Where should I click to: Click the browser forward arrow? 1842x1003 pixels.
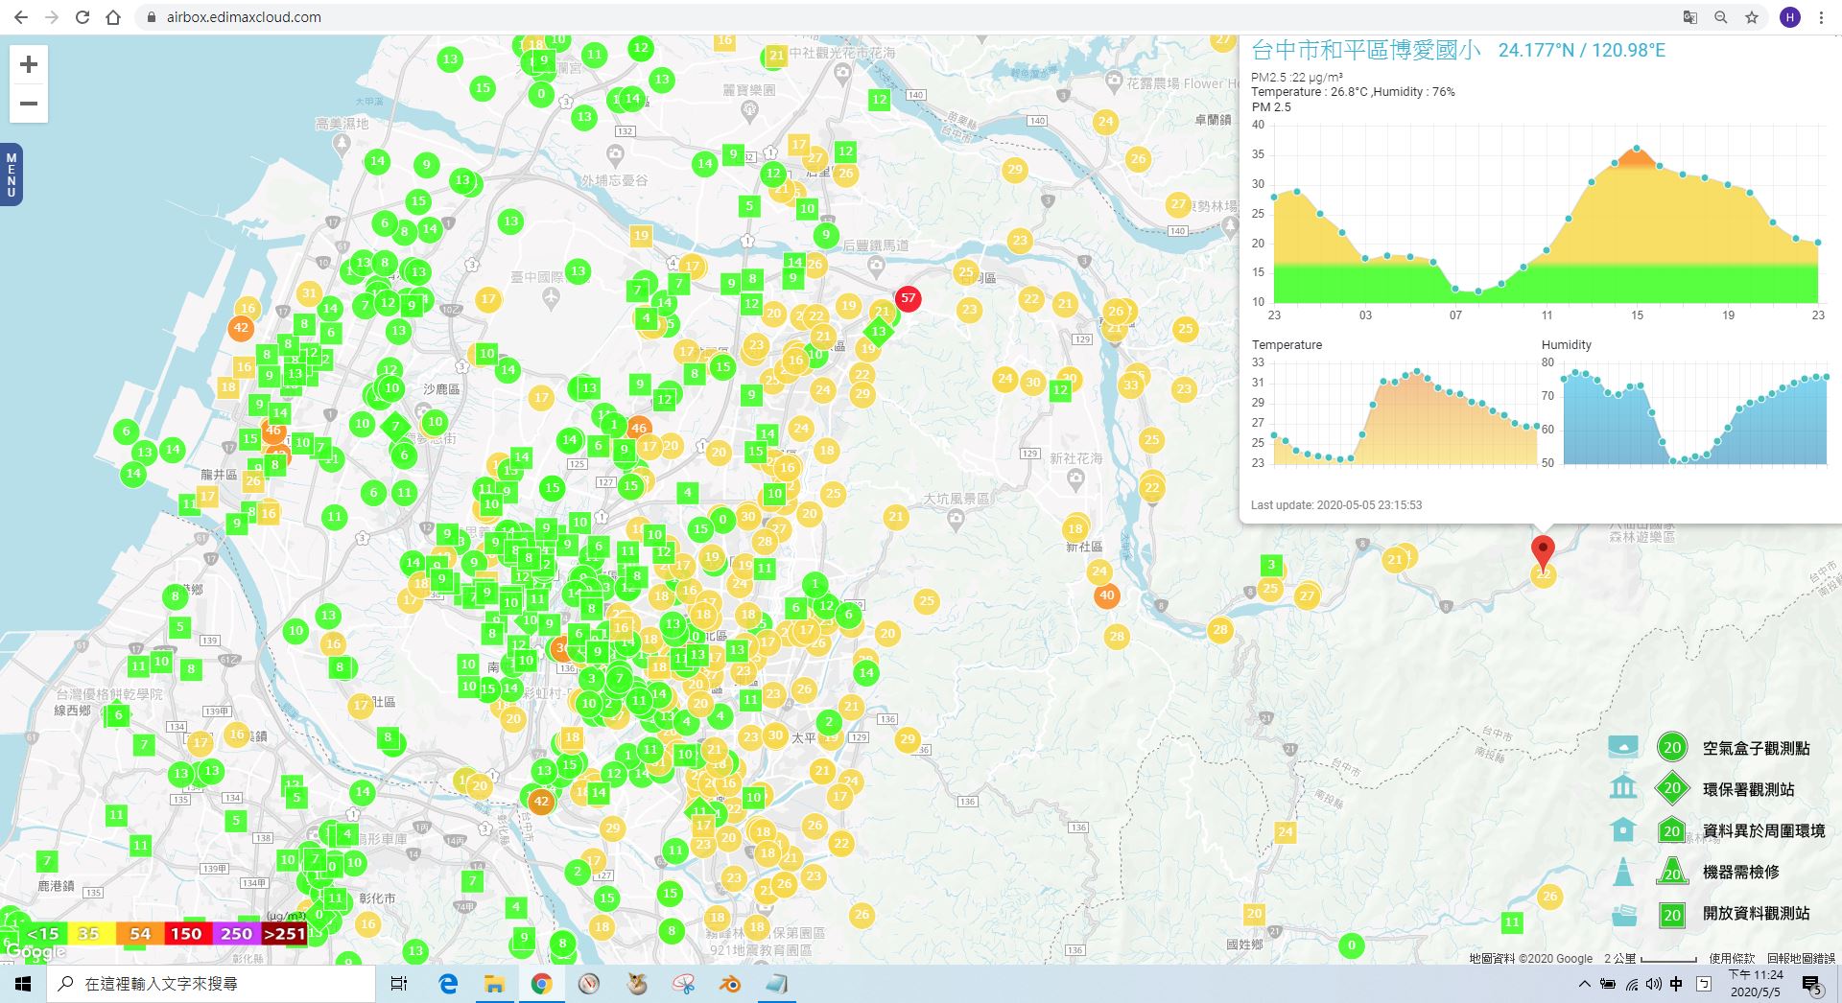pos(52,17)
